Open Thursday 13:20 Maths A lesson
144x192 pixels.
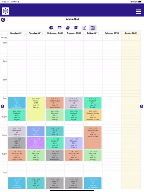pos(74,183)
